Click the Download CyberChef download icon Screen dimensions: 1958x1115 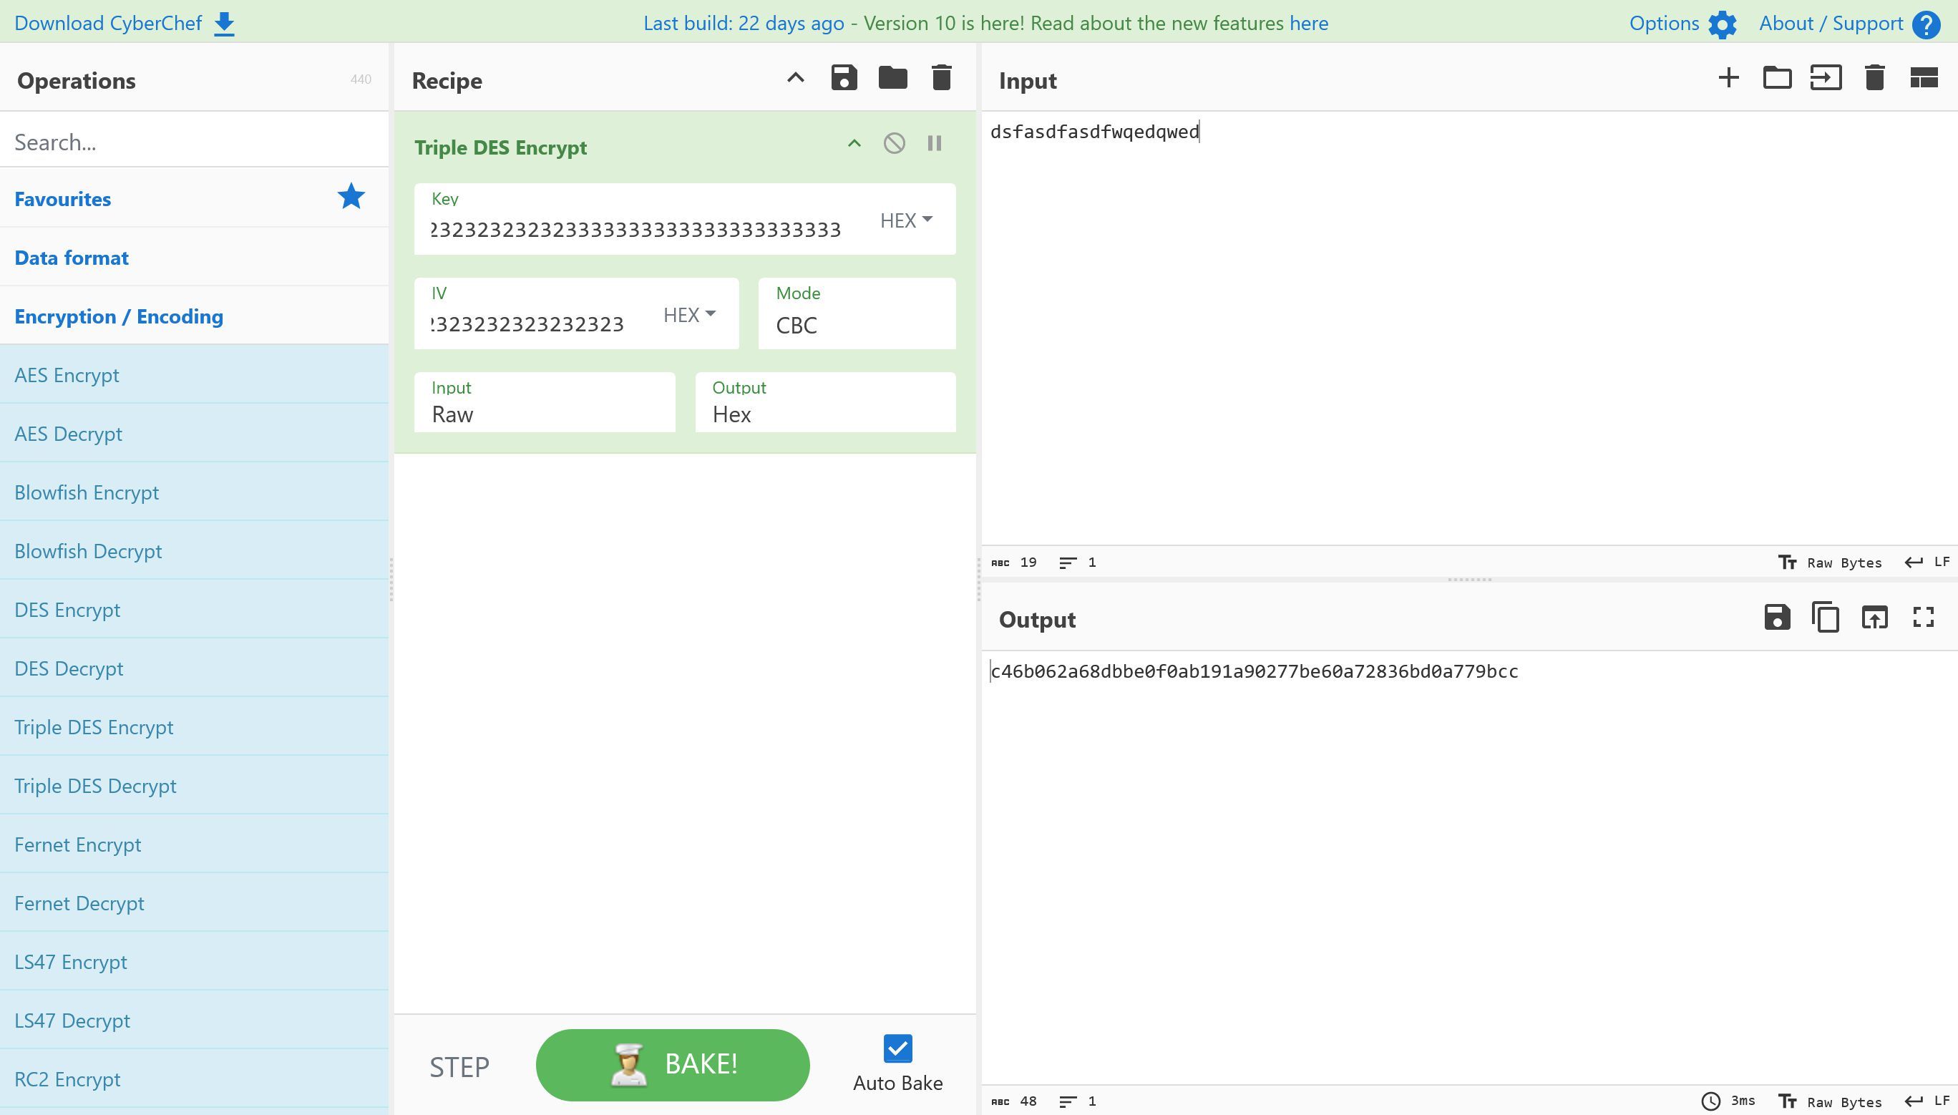click(x=225, y=24)
